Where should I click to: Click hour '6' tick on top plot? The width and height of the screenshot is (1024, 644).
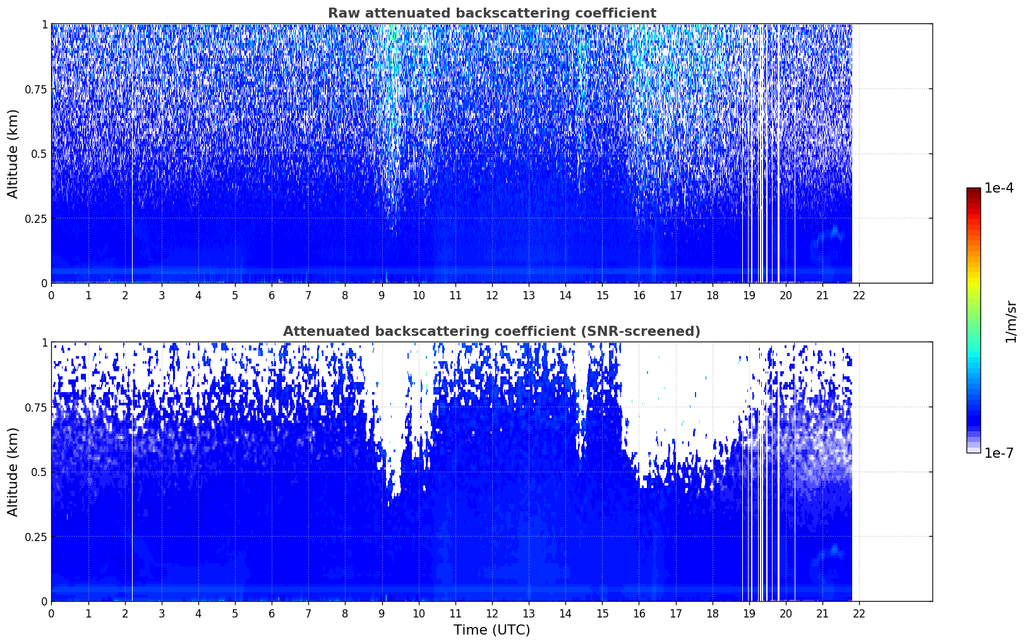pos(272,295)
